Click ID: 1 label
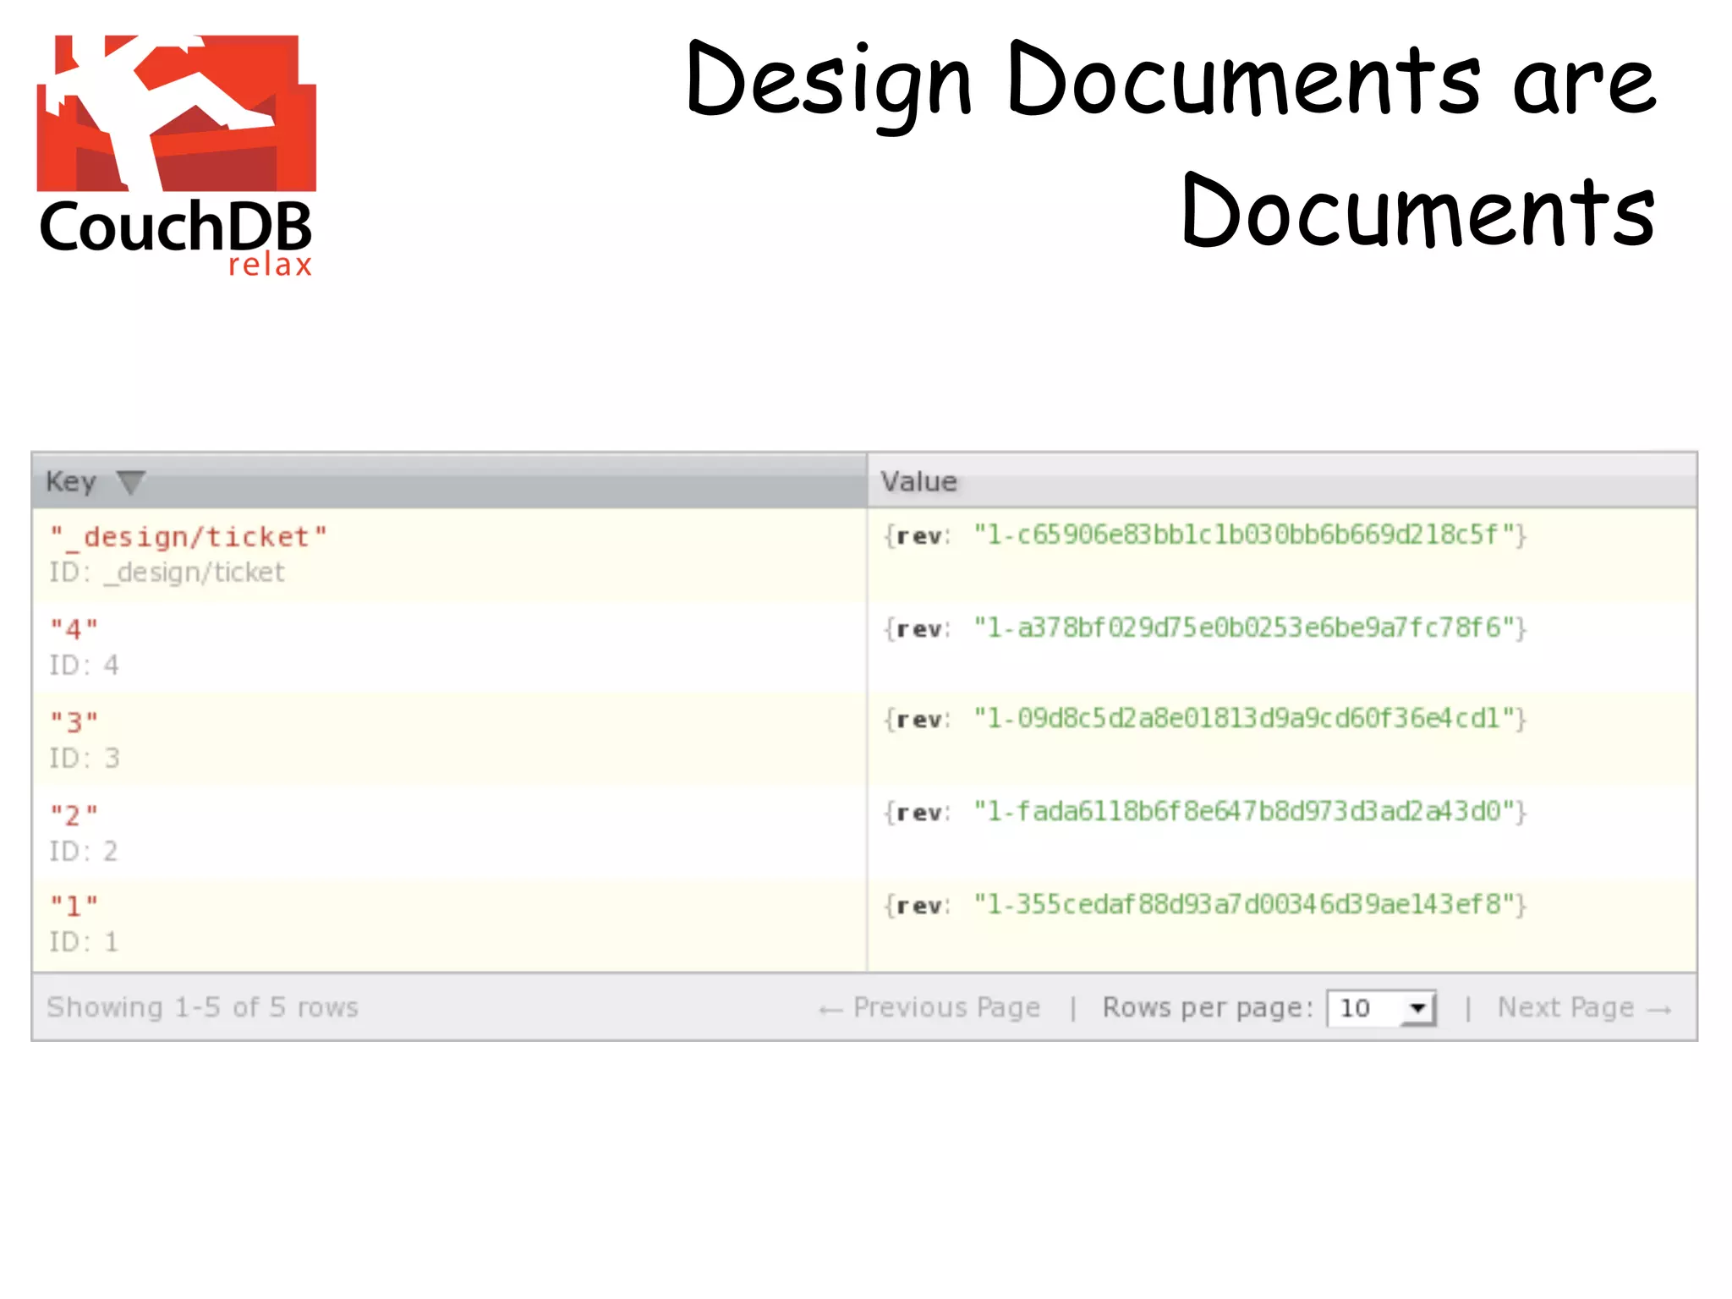Viewport: 1732px width, 1299px height. 84,942
